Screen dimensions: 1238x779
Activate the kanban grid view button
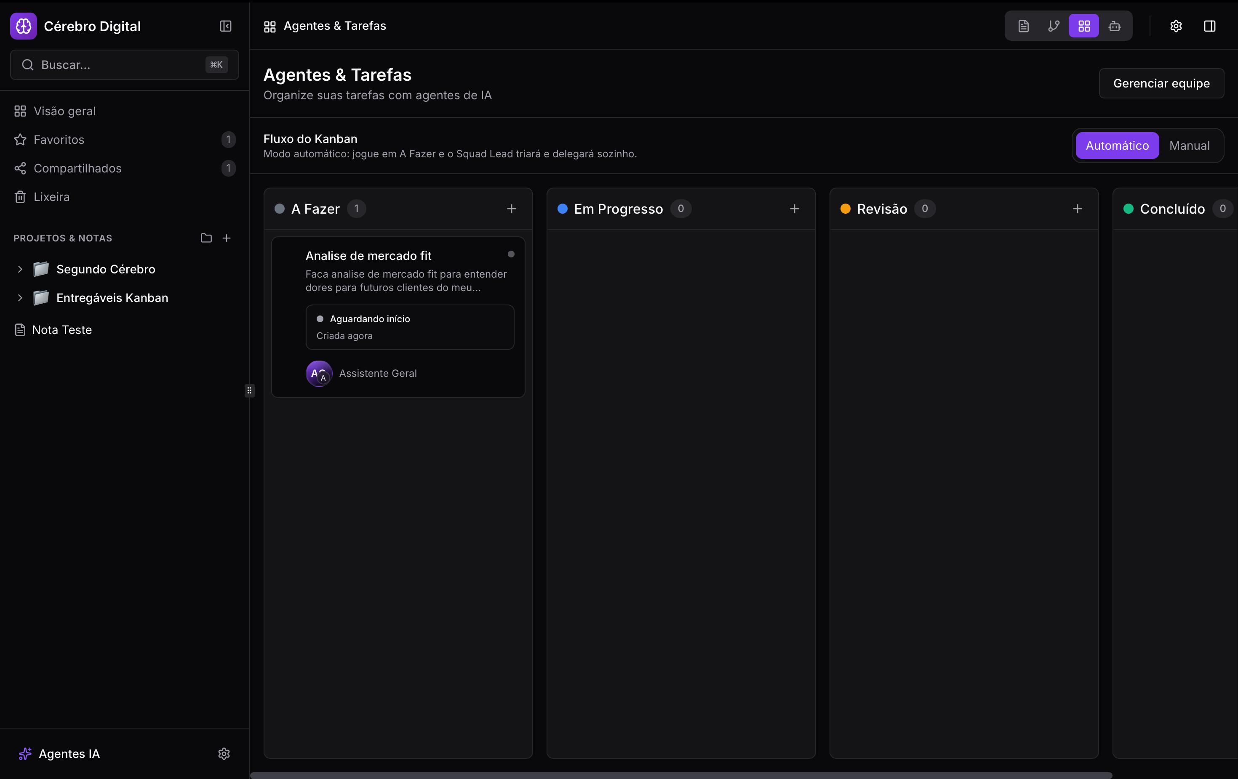[x=1084, y=26]
